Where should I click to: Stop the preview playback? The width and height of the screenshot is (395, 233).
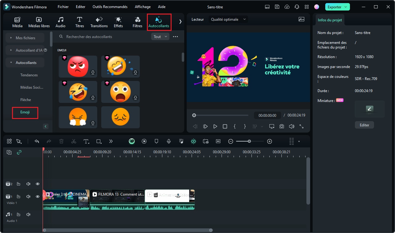click(x=225, y=126)
